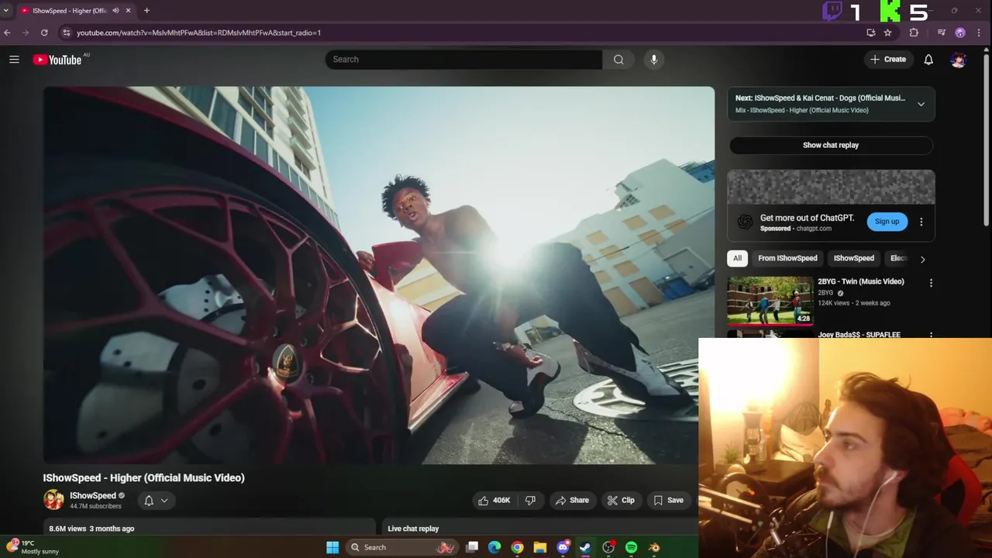View site information icon in address bar
The image size is (992, 558).
66,33
